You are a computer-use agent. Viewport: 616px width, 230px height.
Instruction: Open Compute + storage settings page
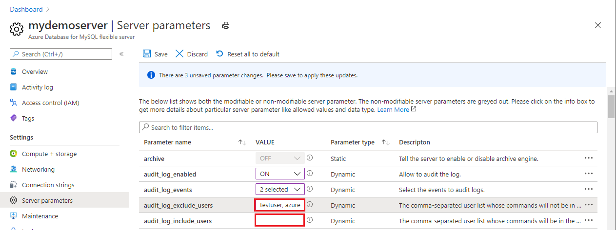click(x=49, y=154)
